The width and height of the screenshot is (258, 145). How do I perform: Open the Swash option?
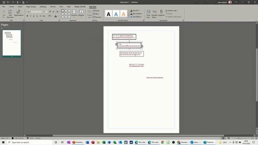(x=169, y=14)
